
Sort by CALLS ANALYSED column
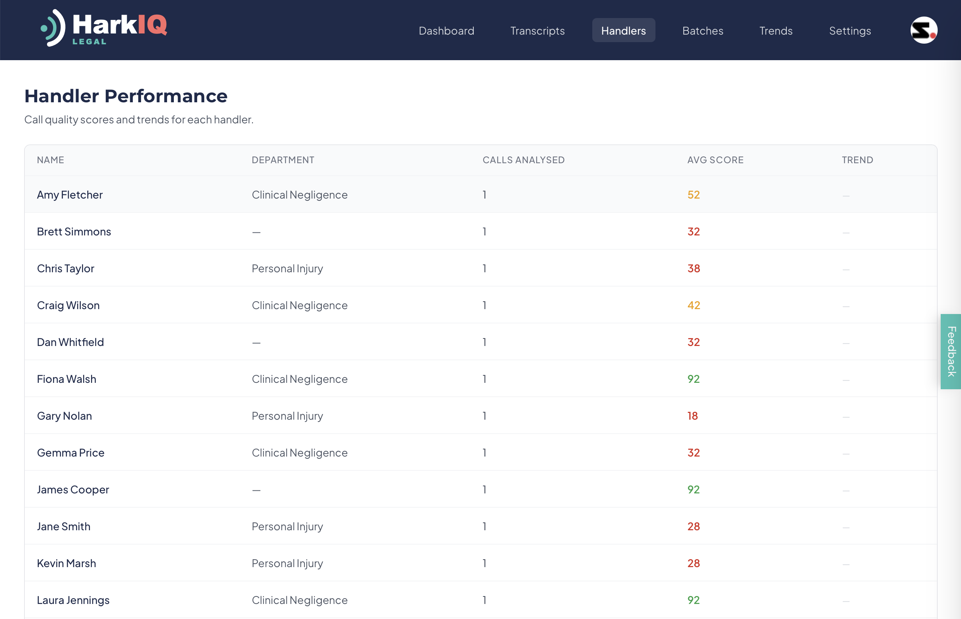pyautogui.click(x=524, y=159)
